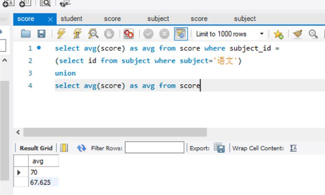
Task: Click line number 4 in the gutter
Action: coord(30,86)
